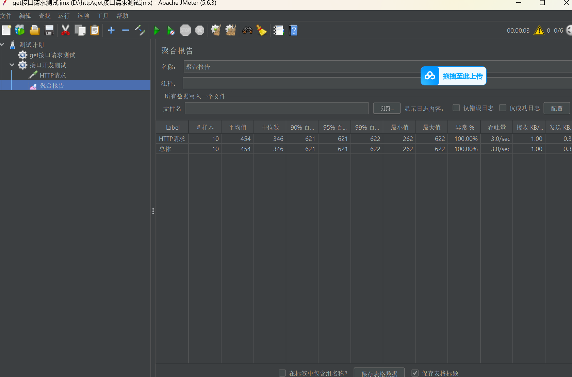Select 接口开发测试 in the tree

tap(48, 65)
